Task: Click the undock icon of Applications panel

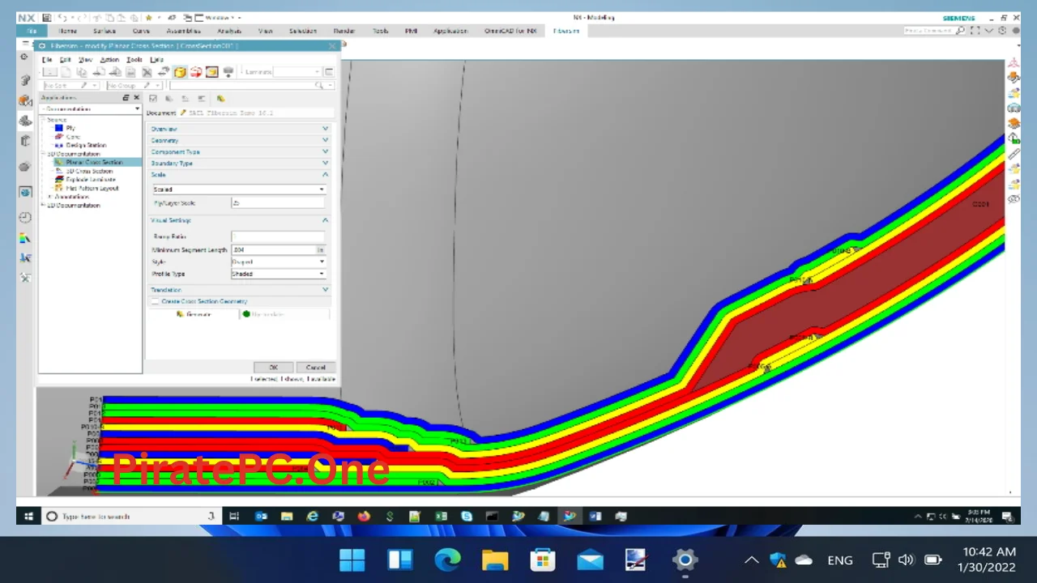Action: coord(126,97)
